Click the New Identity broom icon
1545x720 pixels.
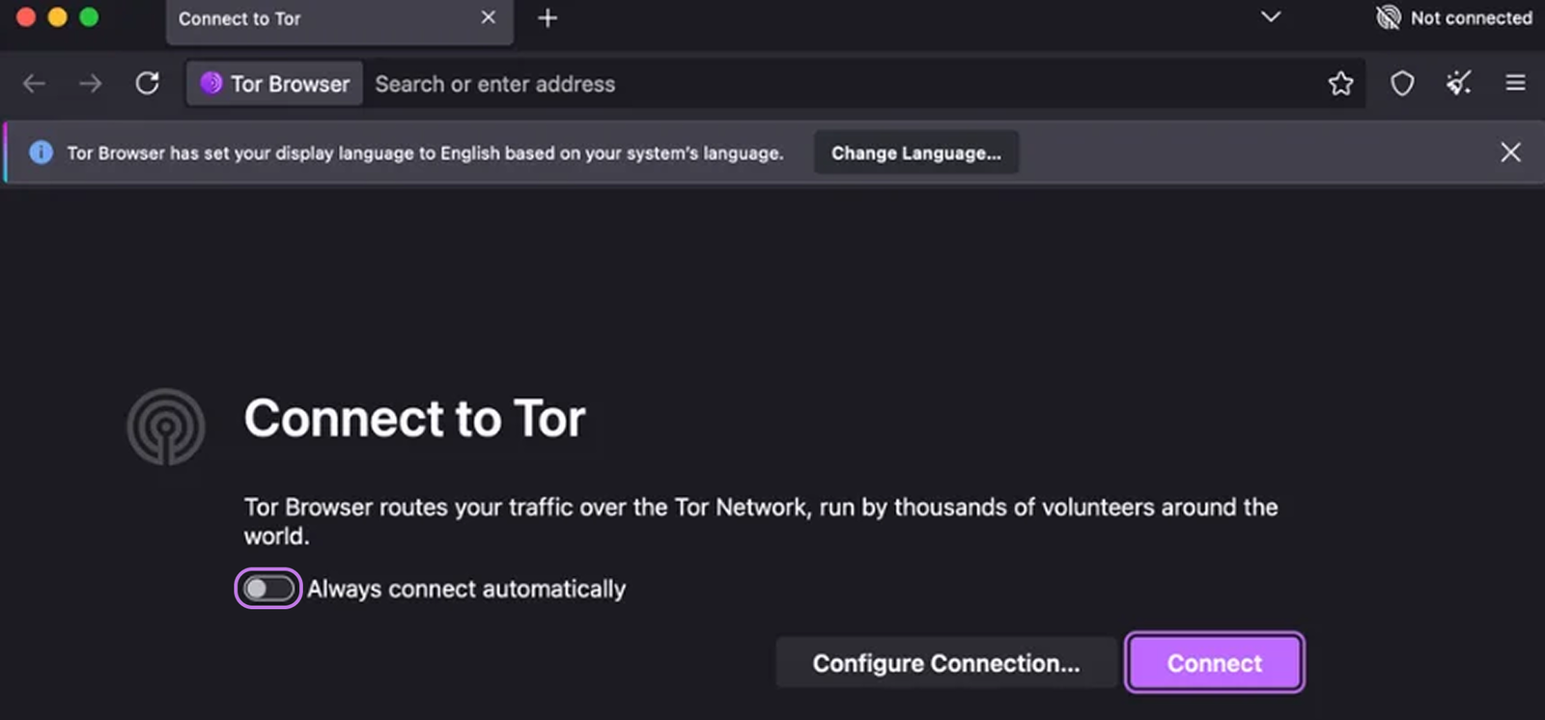pos(1458,84)
